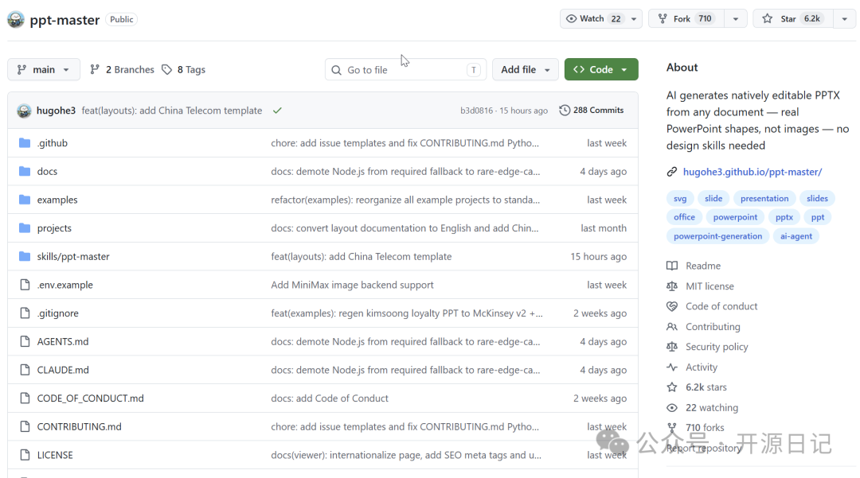Expand the Add file dropdown
This screenshot has height=478, width=860.
tap(526, 70)
